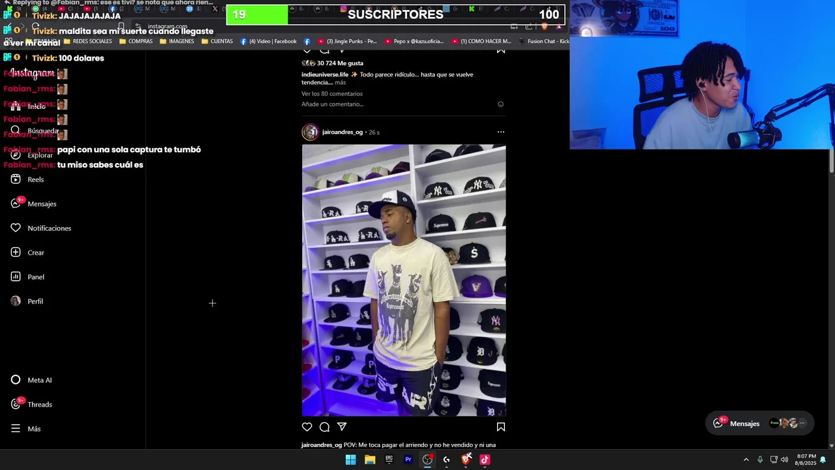Launch Epic Games from the taskbar
The image size is (835, 470).
click(x=389, y=460)
